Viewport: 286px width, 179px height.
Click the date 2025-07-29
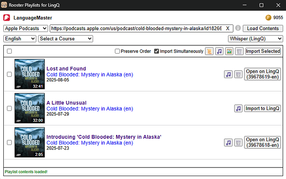coord(58,114)
